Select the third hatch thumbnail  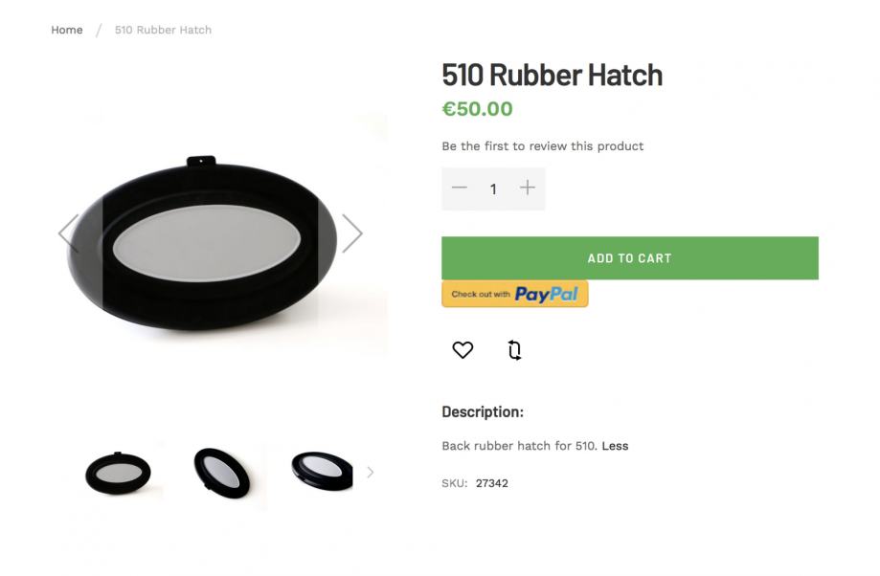(x=322, y=471)
